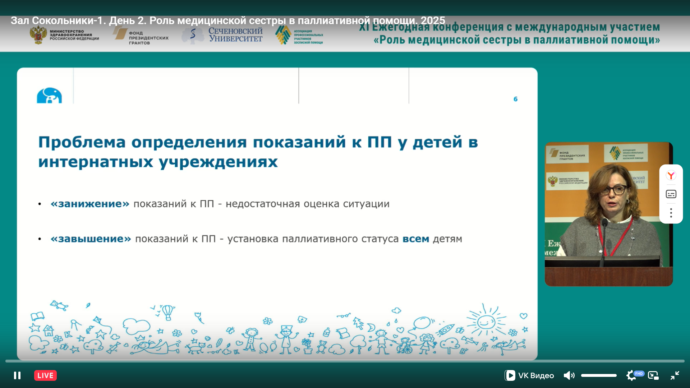
Task: Click the speaker camera thumbnail
Action: click(608, 214)
